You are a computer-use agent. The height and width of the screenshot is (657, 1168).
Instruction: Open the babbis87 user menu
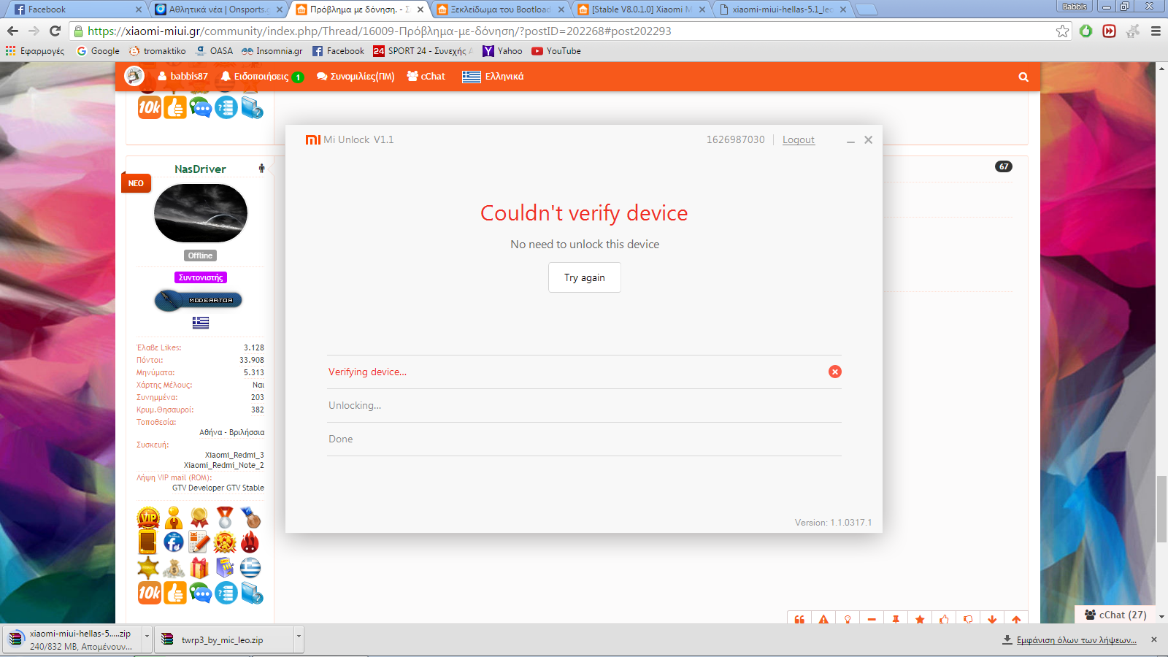[x=182, y=77]
